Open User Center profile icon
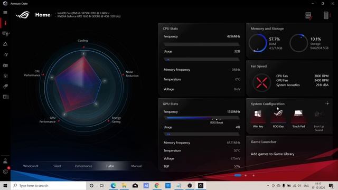338x190 pixels. [x=5, y=161]
